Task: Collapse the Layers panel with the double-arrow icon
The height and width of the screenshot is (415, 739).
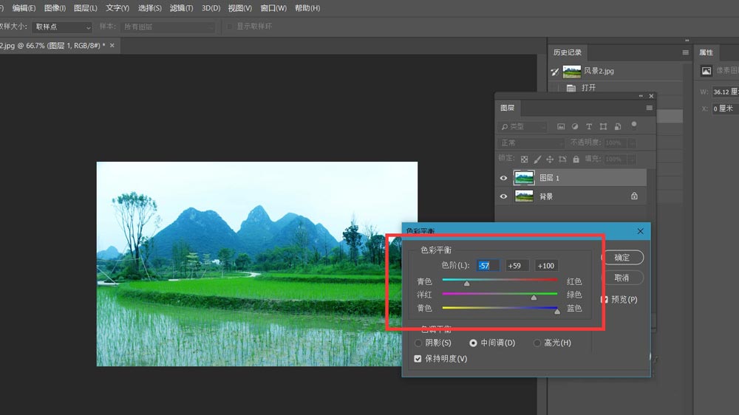Action: coord(641,96)
